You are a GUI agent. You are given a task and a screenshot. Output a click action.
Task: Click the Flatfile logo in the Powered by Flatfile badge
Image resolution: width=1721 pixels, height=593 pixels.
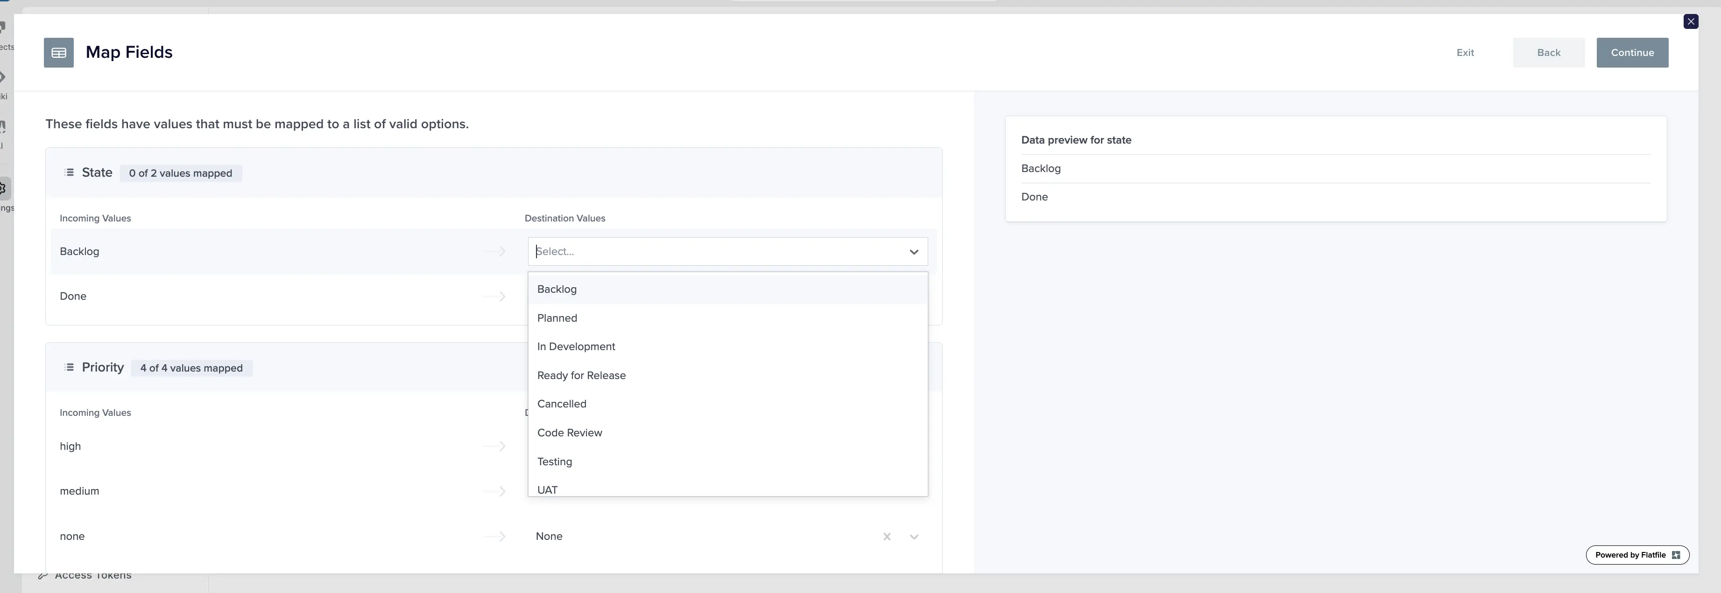click(1676, 554)
